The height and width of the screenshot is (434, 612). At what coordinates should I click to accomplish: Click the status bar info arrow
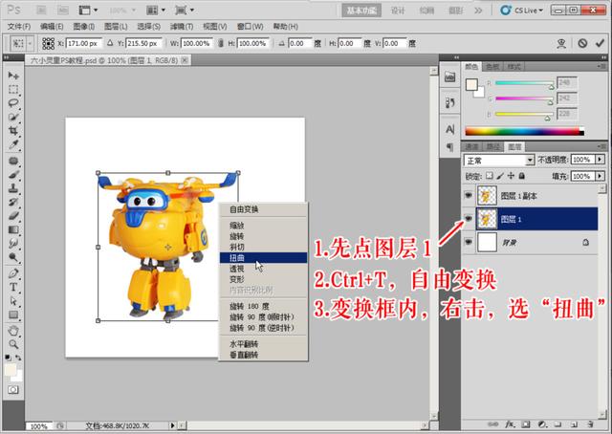(x=172, y=425)
